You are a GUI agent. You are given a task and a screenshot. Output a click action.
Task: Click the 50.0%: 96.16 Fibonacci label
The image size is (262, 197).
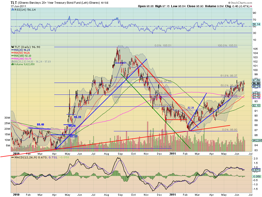click(229, 86)
